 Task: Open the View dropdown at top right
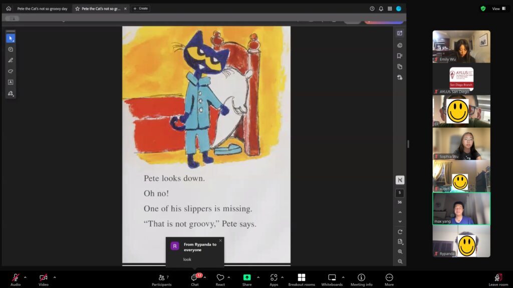coord(499,8)
